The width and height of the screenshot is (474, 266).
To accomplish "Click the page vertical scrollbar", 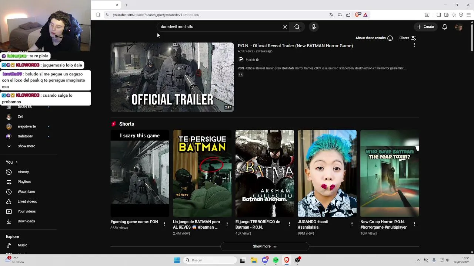I will click(x=472, y=37).
